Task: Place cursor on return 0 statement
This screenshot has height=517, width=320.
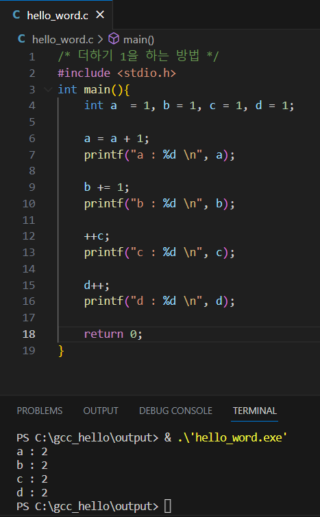Action: tap(113, 334)
